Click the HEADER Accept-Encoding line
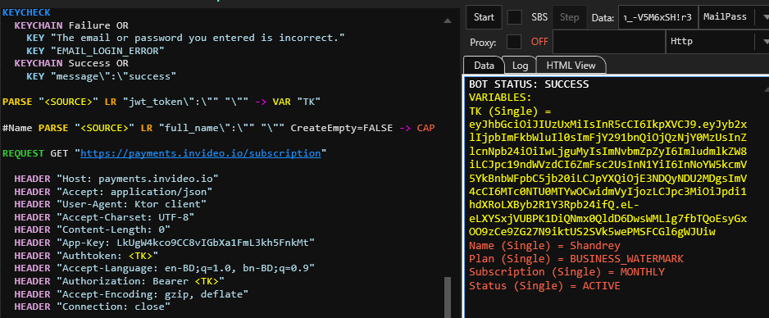The height and width of the screenshot is (318, 769). (x=131, y=294)
